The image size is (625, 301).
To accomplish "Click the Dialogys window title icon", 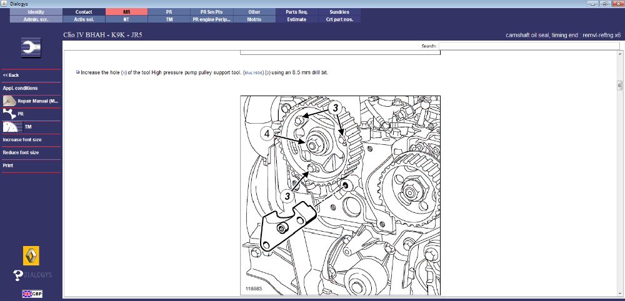I will click(4, 2).
